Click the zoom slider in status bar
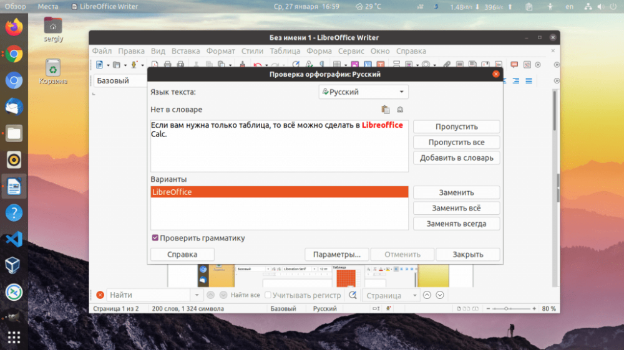The image size is (624, 350). click(x=505, y=309)
